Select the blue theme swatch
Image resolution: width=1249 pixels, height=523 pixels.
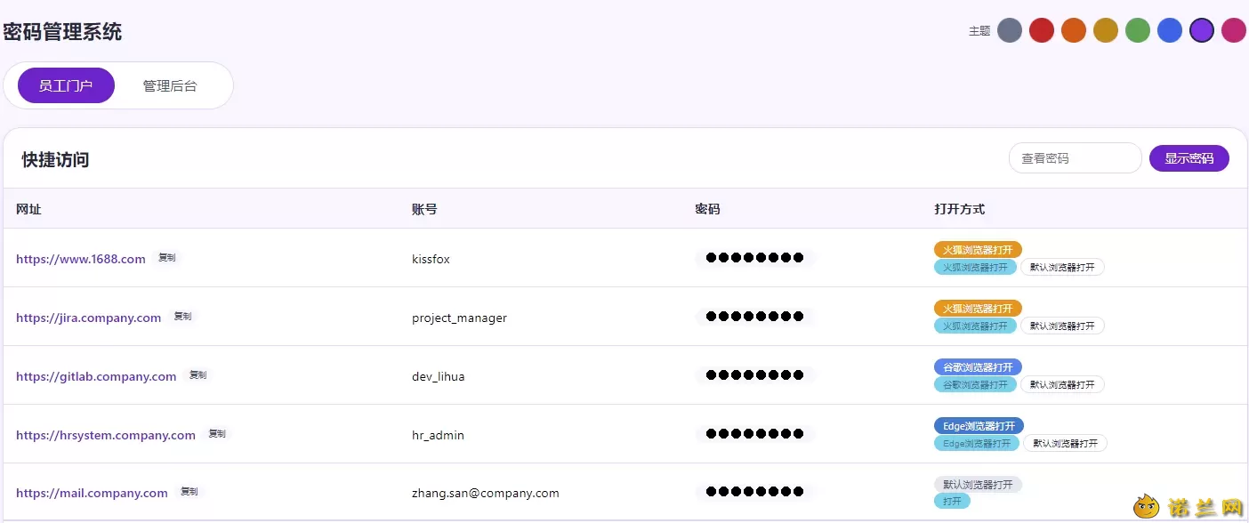[1170, 30]
